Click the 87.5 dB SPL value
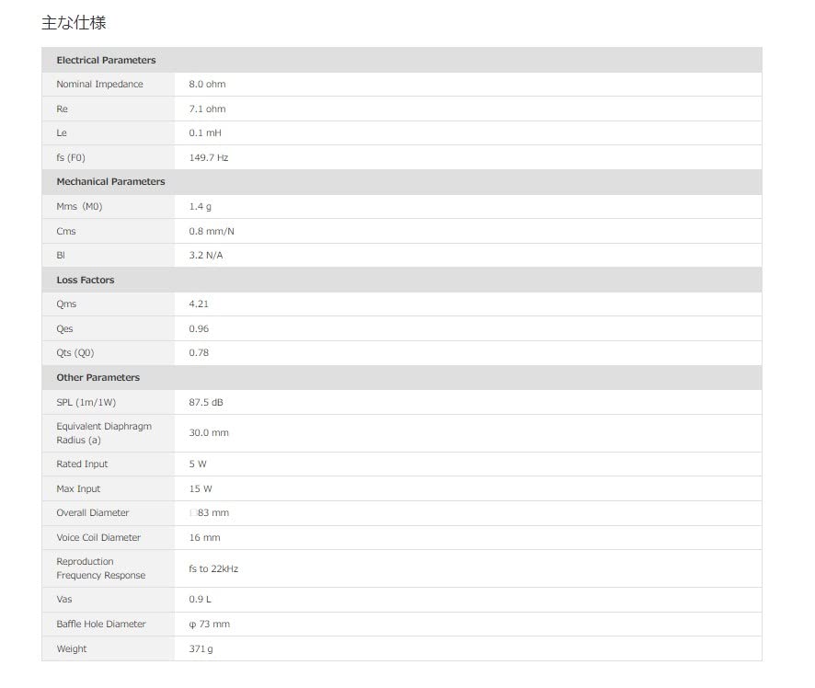815x688 pixels. (206, 402)
